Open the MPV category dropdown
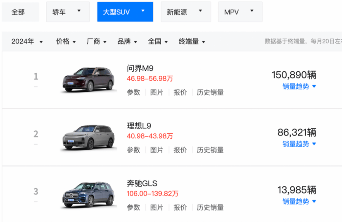Image resolution: width=342 pixels, height=222 pixels. pos(240,12)
